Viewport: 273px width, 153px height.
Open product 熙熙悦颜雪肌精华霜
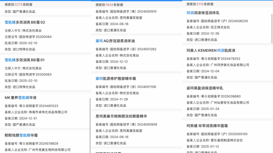[21, 135]
